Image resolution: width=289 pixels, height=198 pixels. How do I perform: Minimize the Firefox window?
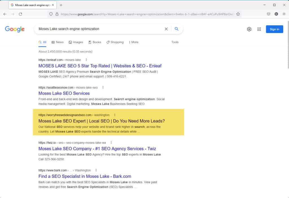click(265, 5)
